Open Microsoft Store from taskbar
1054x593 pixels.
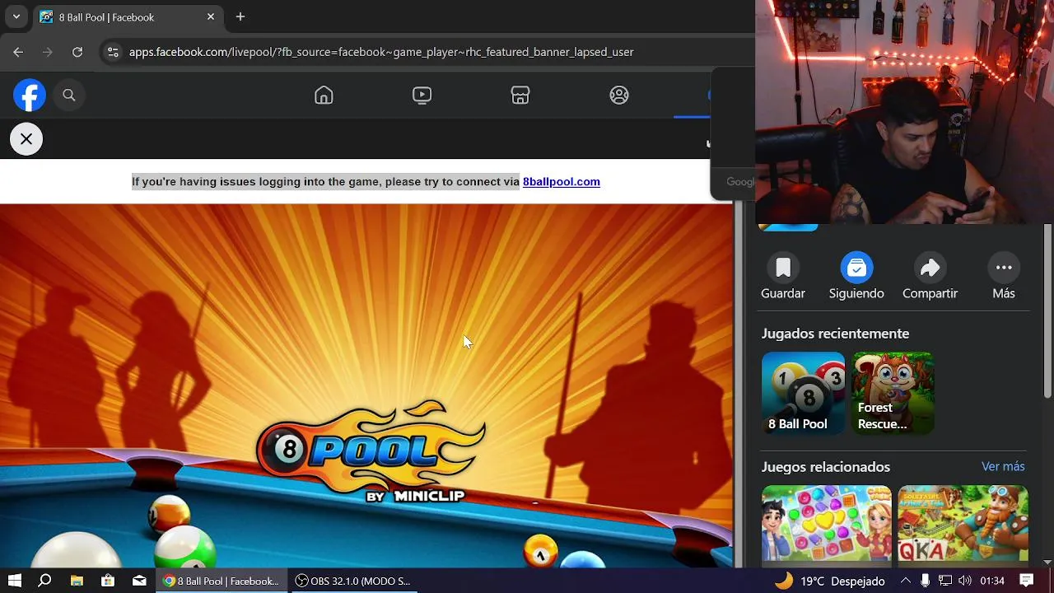point(108,581)
